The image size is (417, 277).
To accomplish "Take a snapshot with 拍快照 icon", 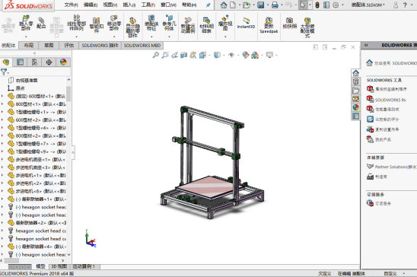I will [290, 23].
